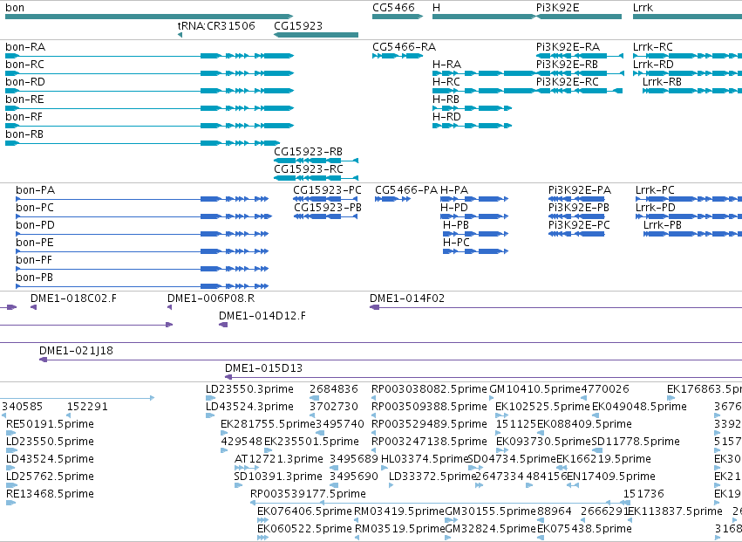Click the Lrrk-PD protein label

pos(656,208)
